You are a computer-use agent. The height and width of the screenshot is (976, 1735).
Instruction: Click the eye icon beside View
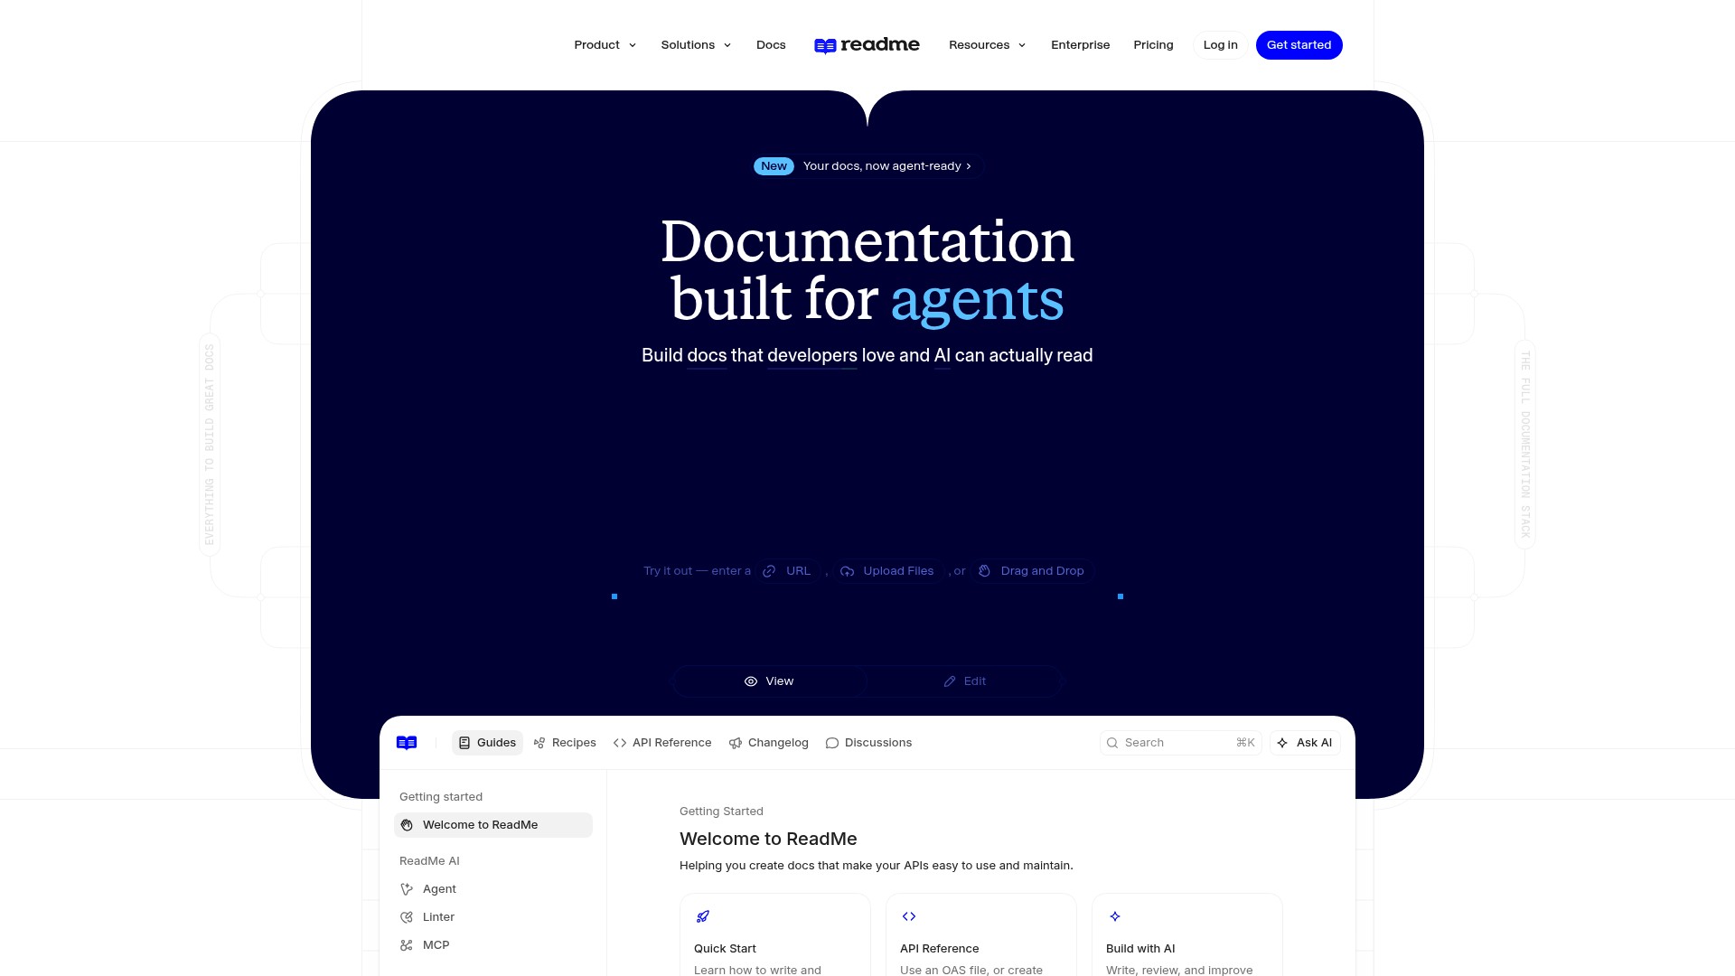click(x=751, y=681)
